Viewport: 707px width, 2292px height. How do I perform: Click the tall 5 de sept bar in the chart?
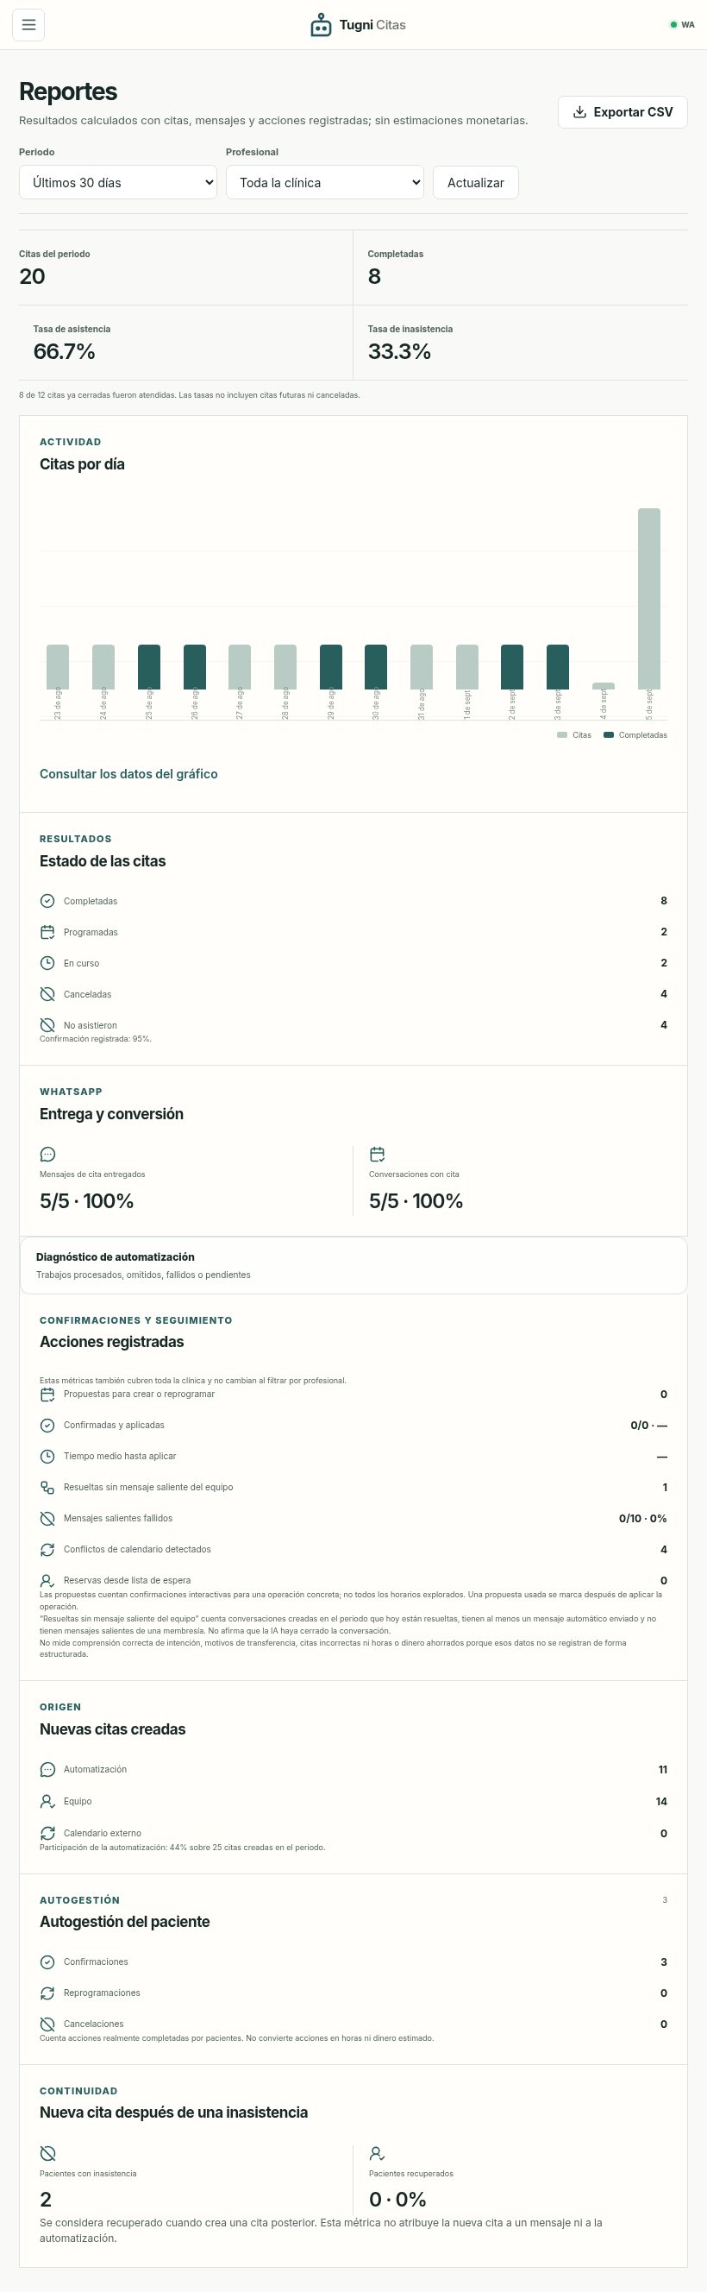pyautogui.click(x=649, y=598)
